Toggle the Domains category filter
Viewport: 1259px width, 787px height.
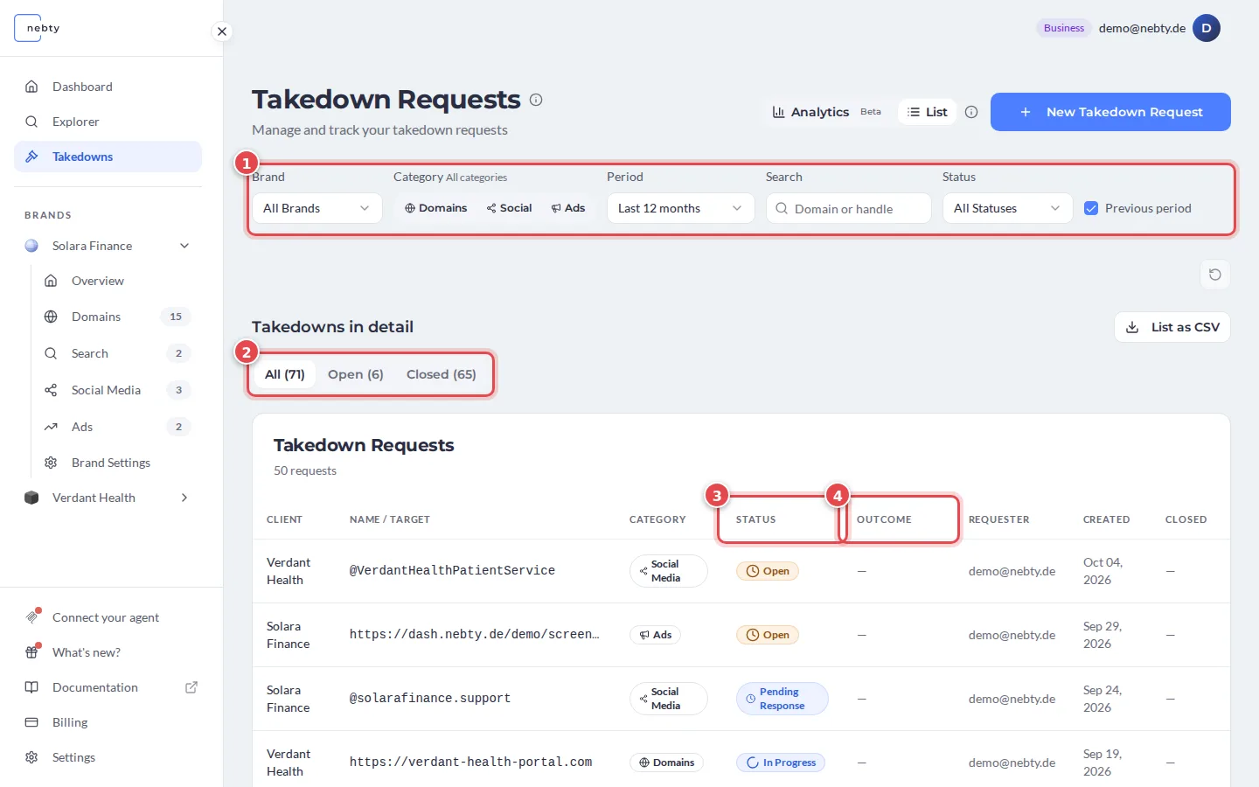pos(435,208)
